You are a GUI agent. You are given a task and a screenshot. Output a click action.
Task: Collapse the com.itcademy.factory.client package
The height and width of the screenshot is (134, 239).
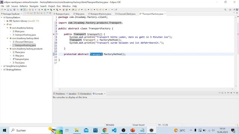pyautogui.click(x=7, y=38)
